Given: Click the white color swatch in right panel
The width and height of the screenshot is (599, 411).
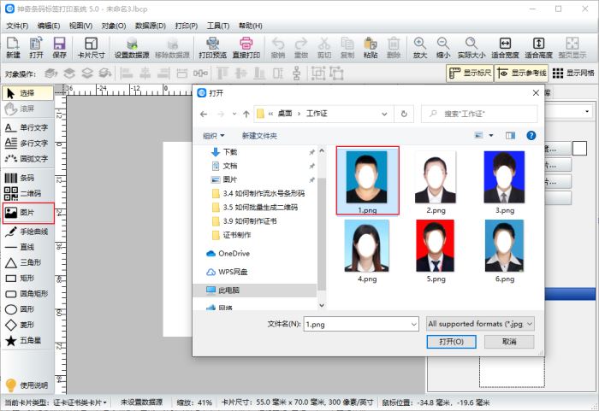Looking at the screenshot, I should [579, 149].
